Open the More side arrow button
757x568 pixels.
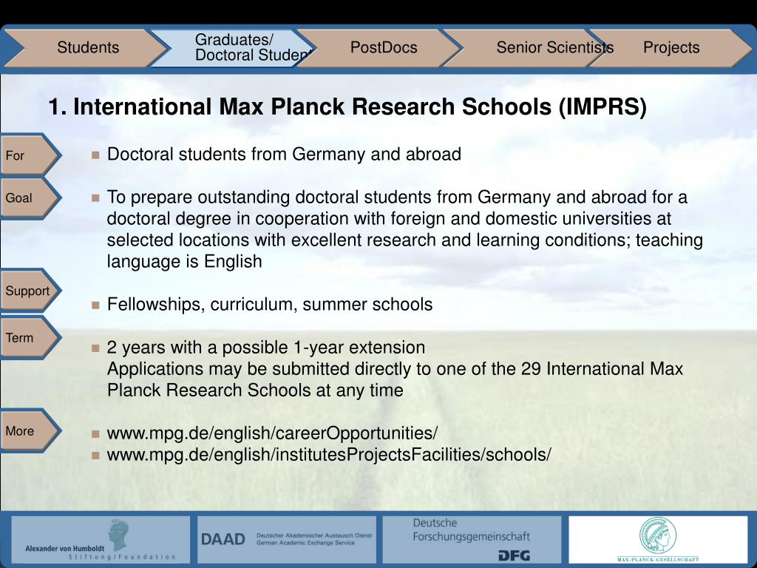tap(30, 431)
